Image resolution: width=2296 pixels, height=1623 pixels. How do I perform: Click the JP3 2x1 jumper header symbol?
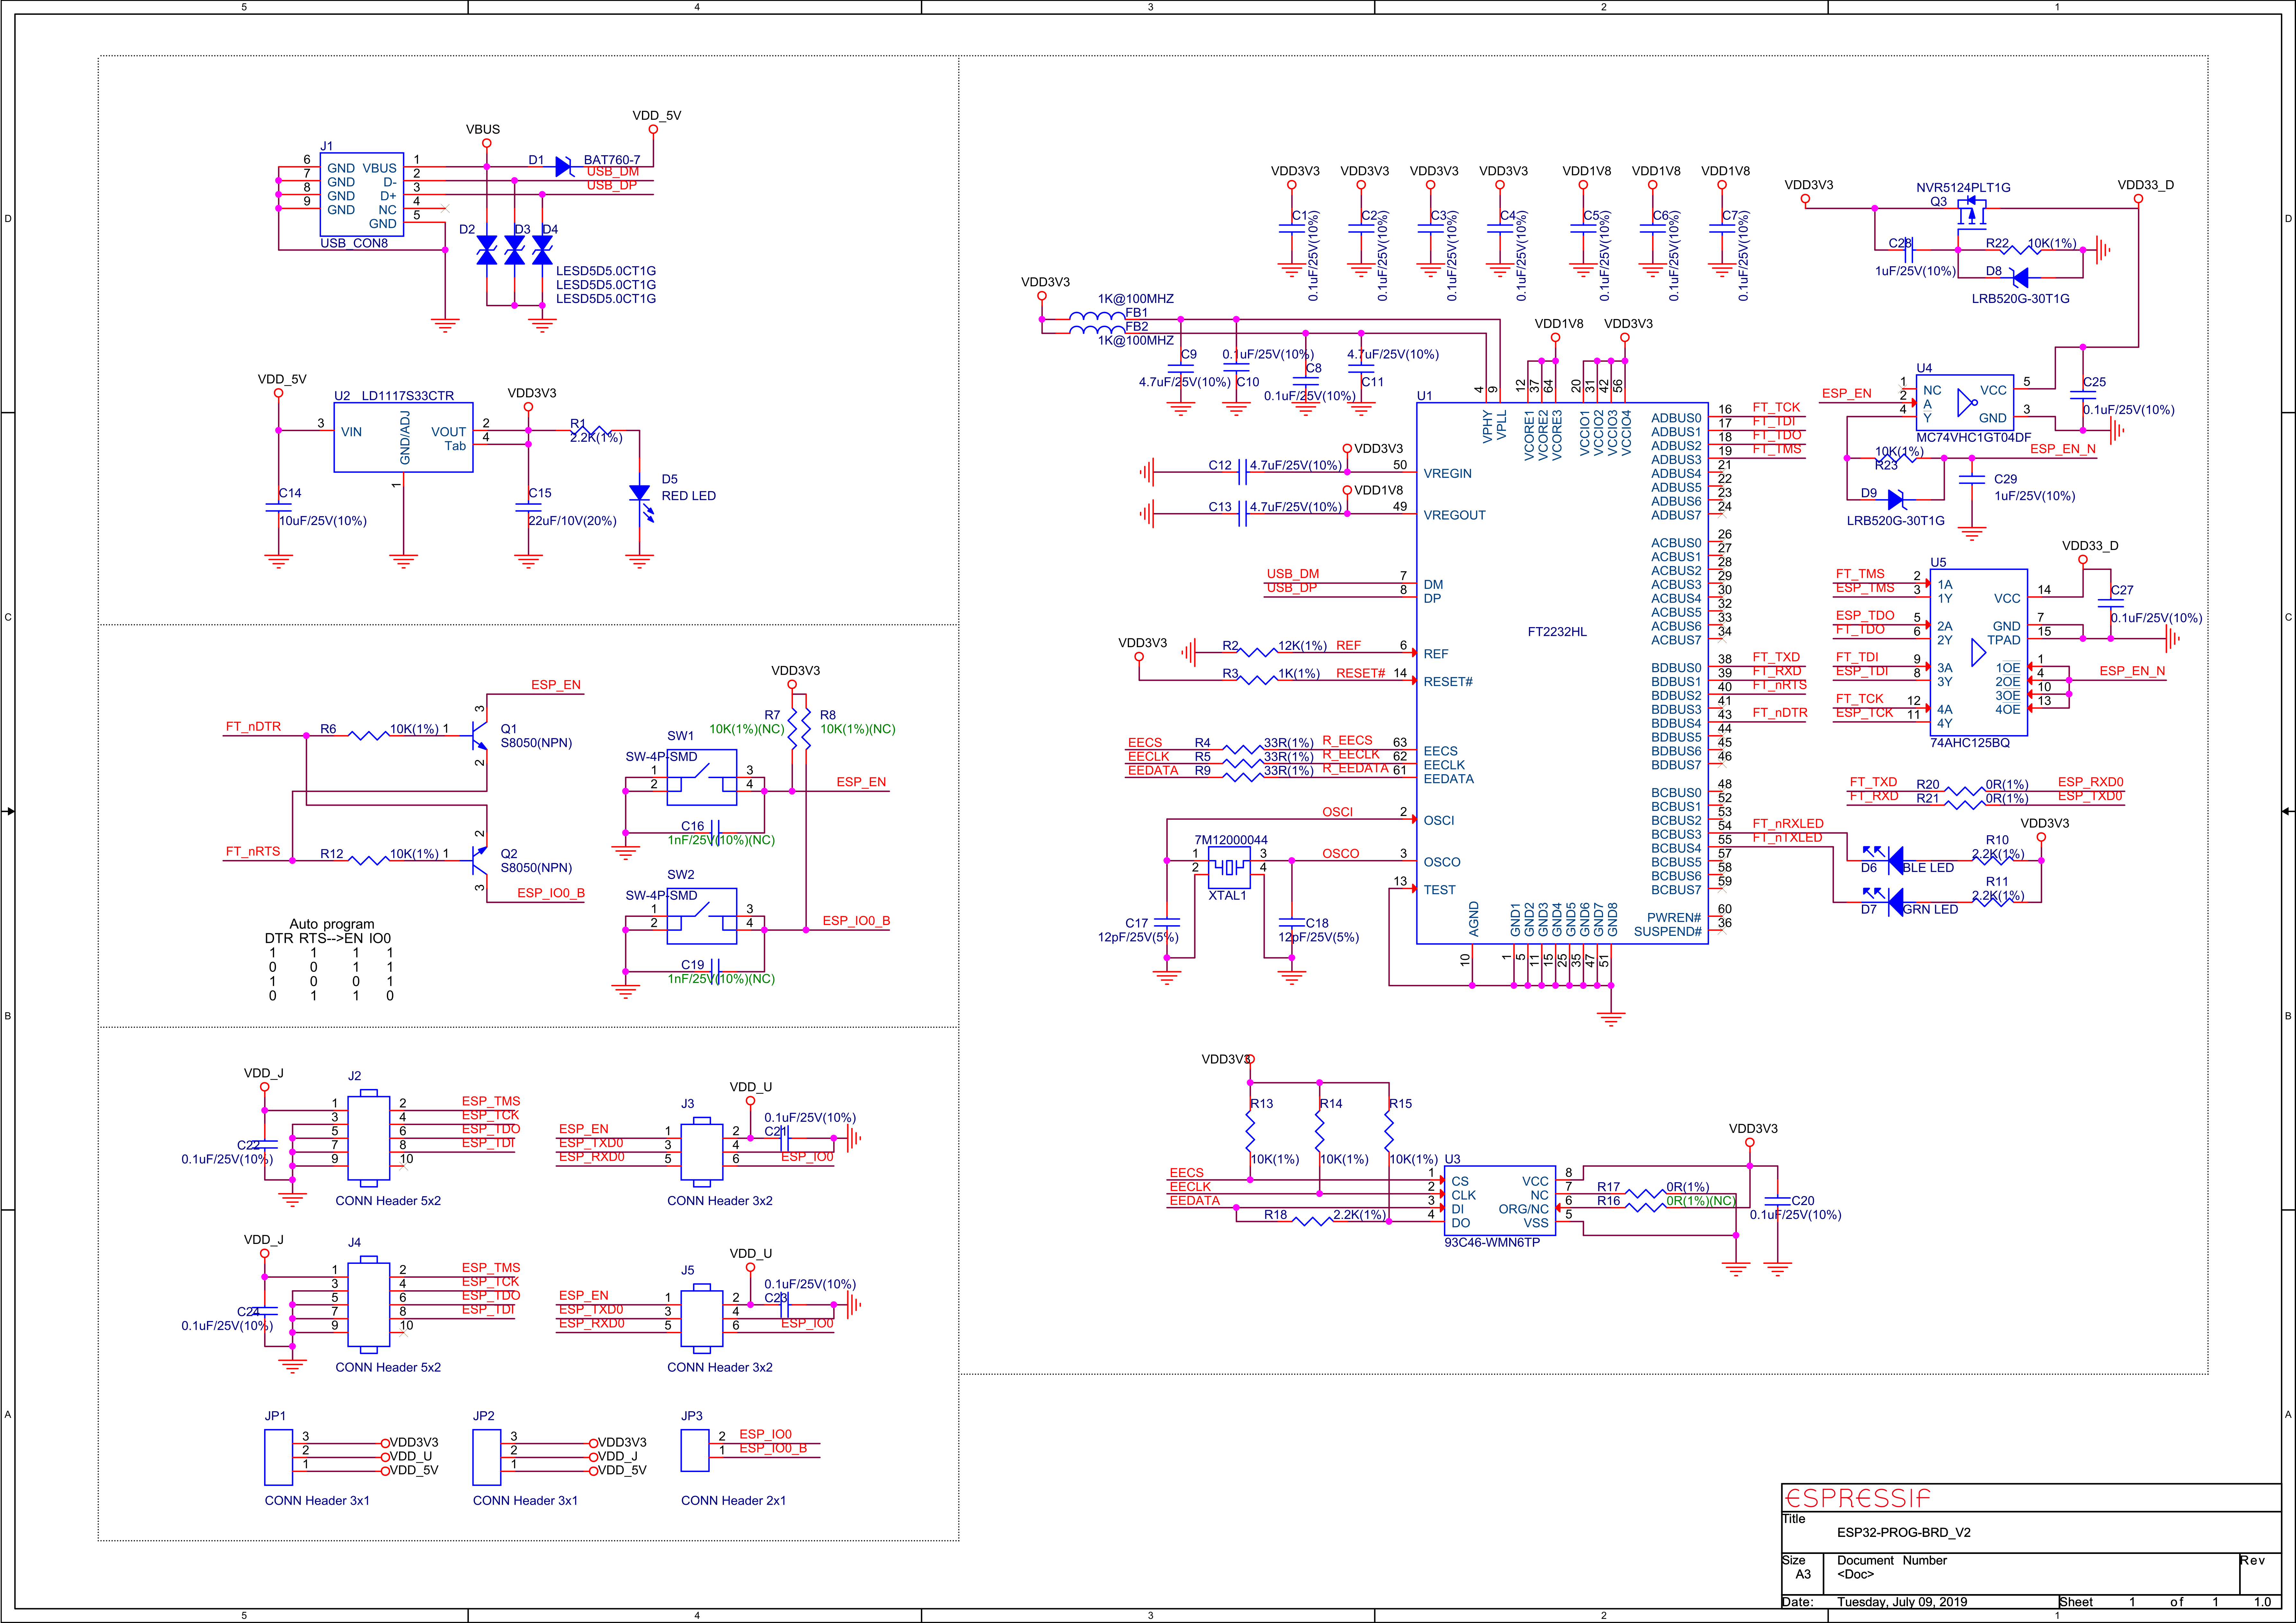tap(695, 1450)
